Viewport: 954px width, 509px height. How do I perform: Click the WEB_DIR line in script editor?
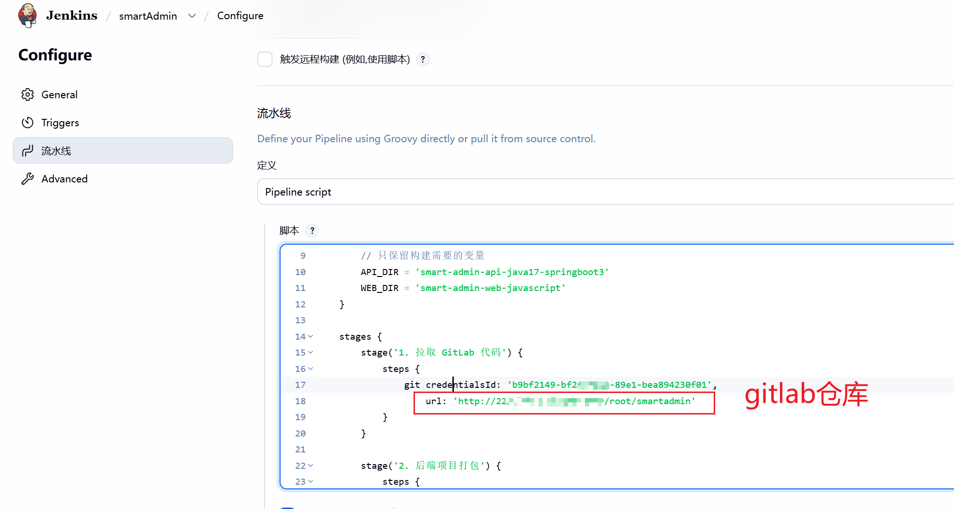pos(463,288)
